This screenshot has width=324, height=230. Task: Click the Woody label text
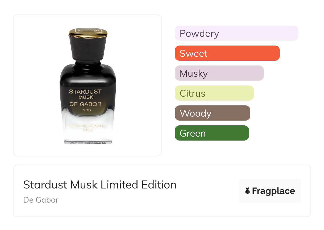196,113
